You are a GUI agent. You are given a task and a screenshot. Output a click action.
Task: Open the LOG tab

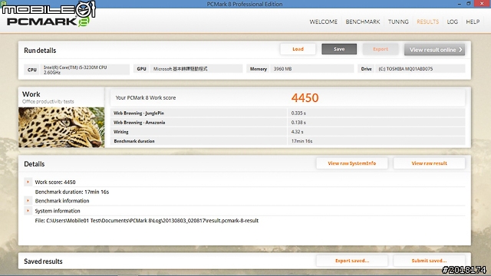(452, 21)
